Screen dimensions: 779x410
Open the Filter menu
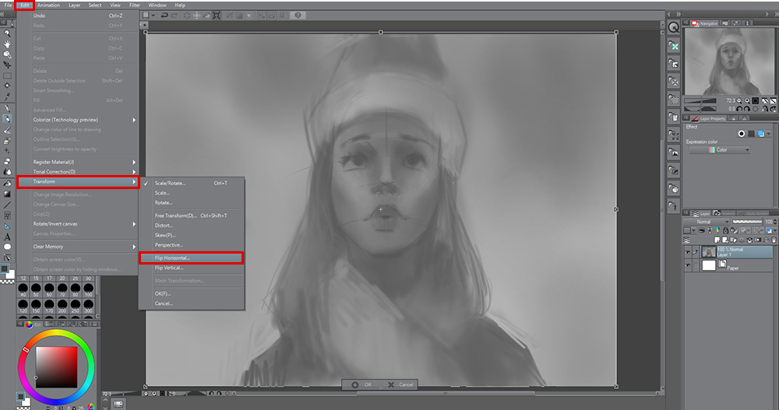click(135, 5)
